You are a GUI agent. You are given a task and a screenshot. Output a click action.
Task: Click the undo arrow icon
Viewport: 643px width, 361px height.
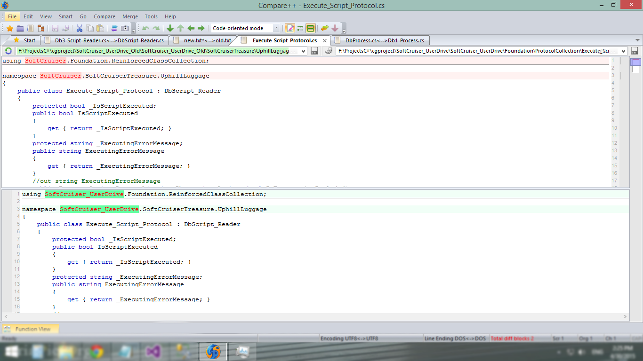pos(145,28)
